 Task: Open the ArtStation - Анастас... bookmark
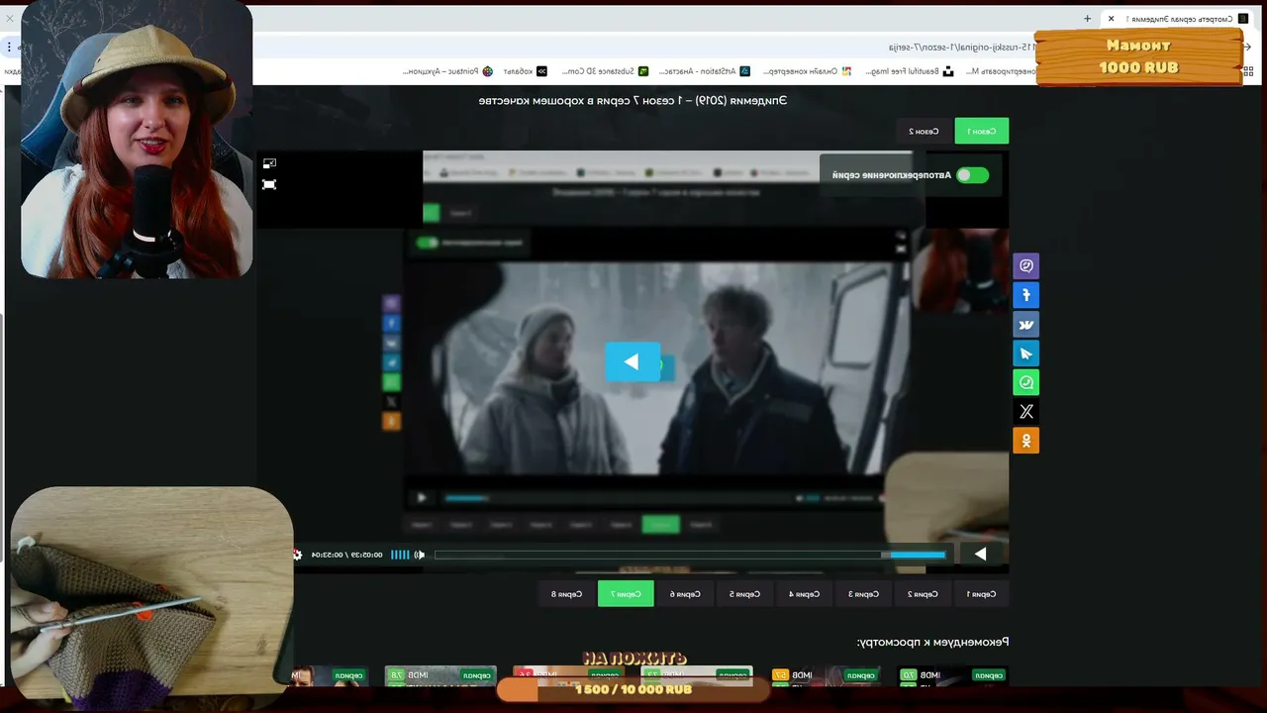[x=705, y=71]
